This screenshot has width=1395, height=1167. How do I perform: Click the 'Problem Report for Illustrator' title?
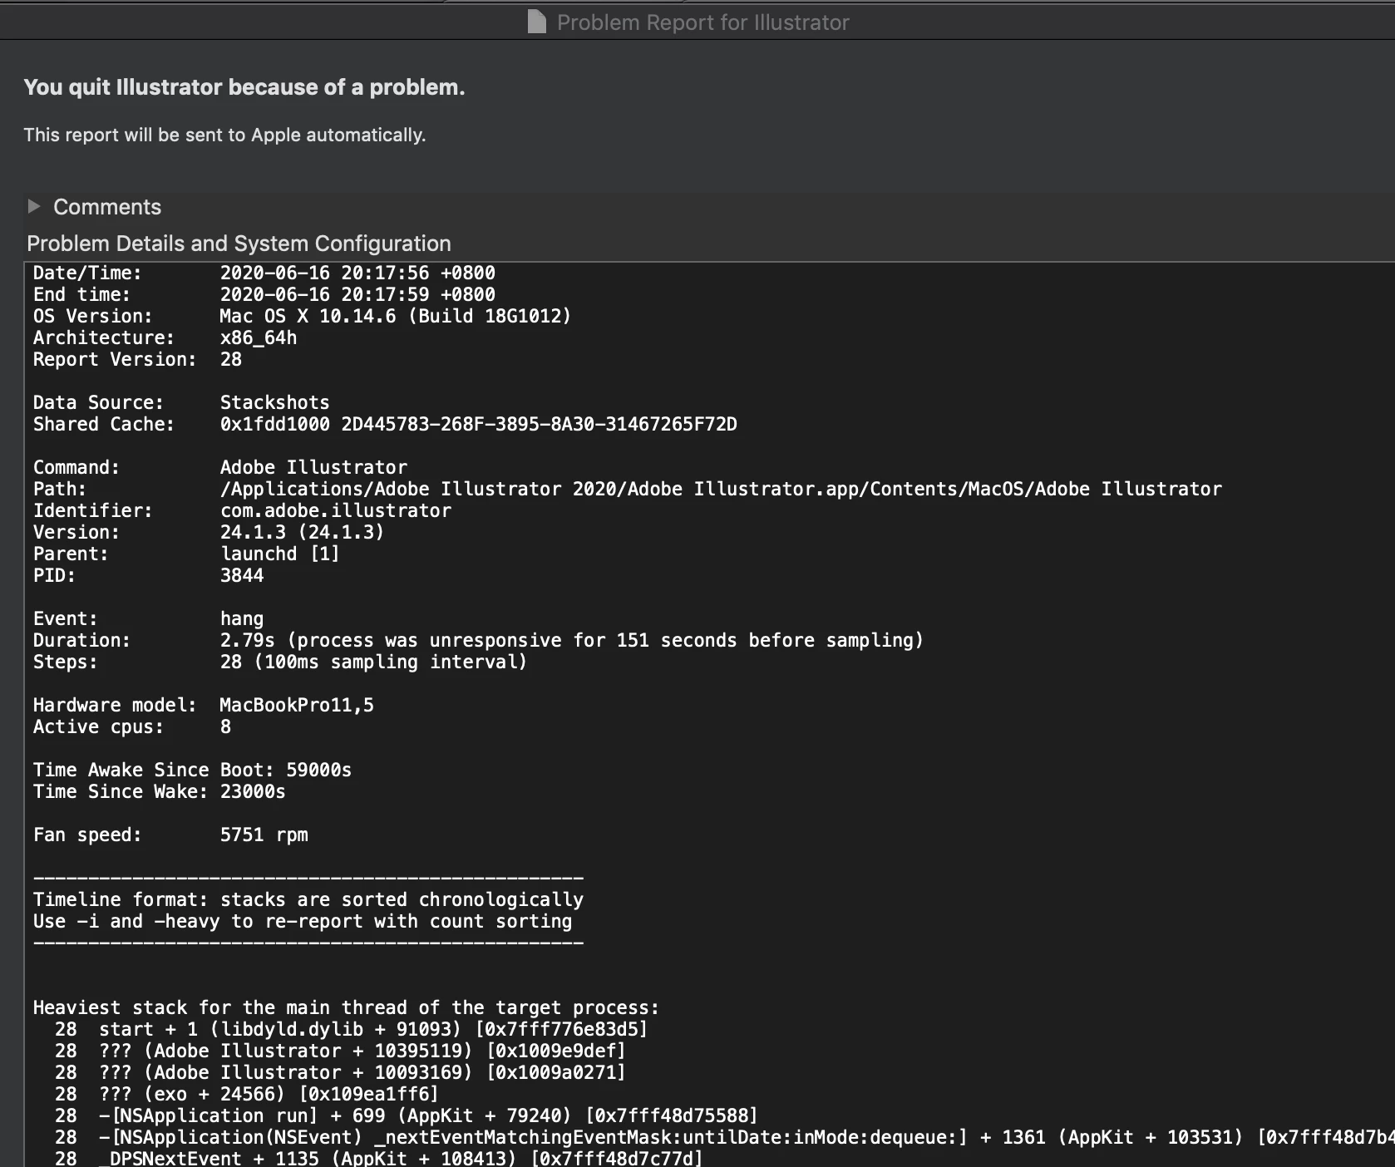[x=702, y=22]
